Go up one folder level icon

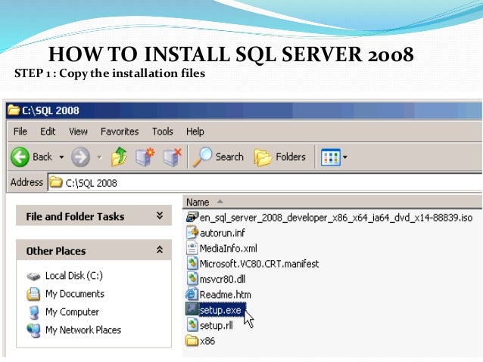119,156
